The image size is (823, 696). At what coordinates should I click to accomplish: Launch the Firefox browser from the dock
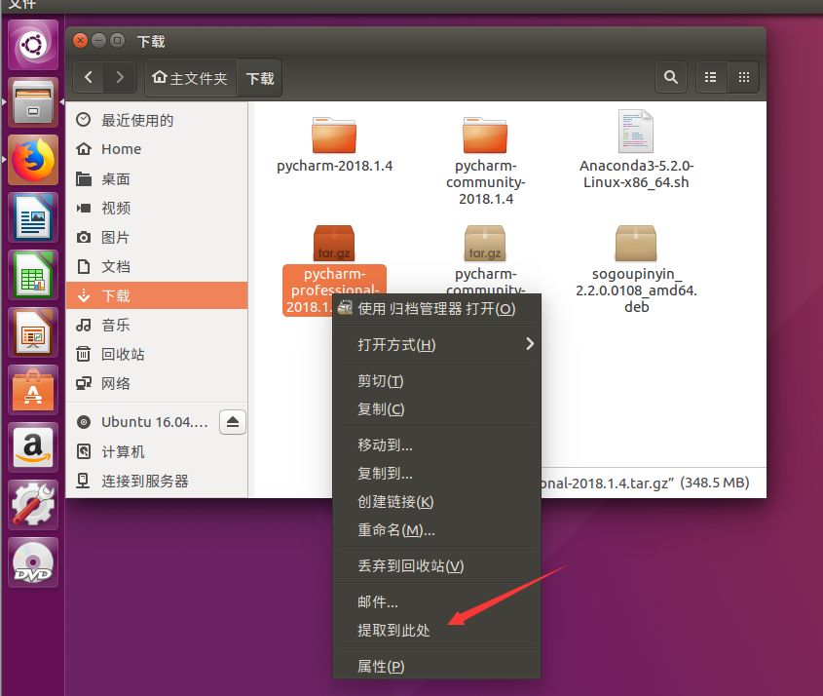(x=33, y=160)
